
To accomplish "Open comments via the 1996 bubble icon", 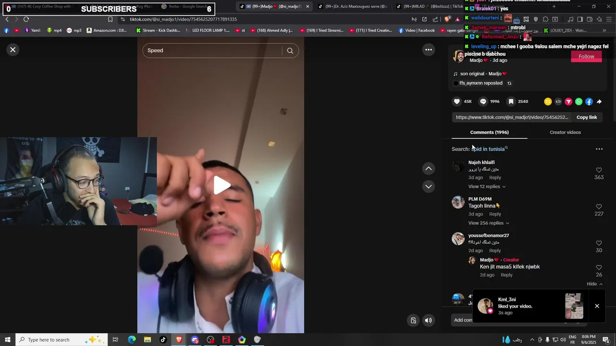I will [483, 101].
